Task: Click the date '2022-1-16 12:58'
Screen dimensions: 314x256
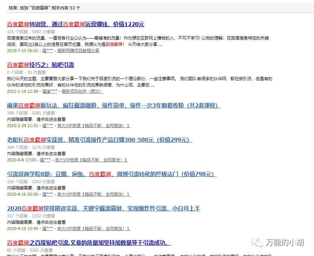Action: pos(22,91)
